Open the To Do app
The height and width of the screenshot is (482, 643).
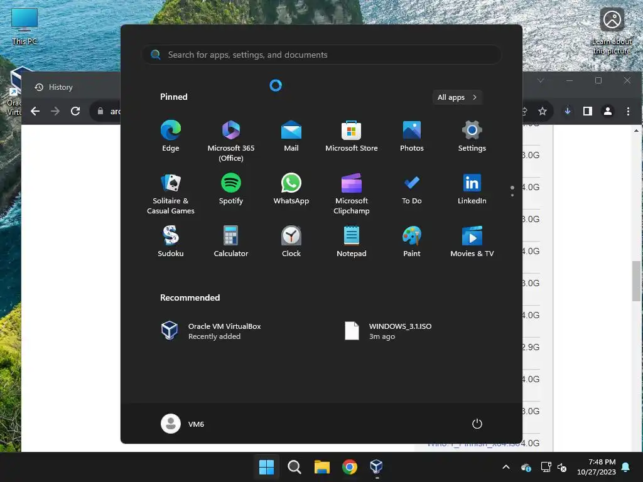pyautogui.click(x=412, y=189)
